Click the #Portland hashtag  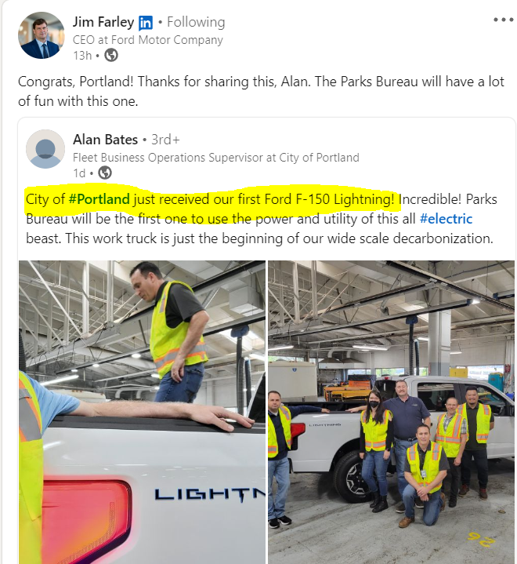point(99,199)
